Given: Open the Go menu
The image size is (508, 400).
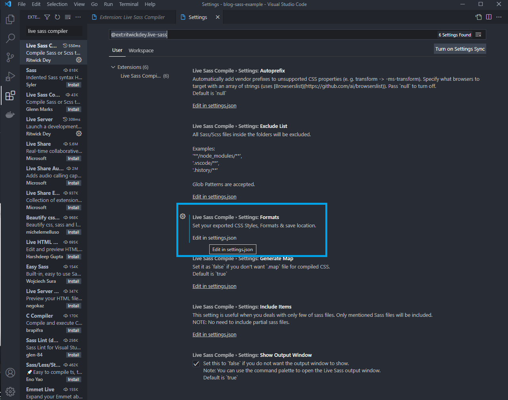Looking at the screenshot, I should 94,4.
